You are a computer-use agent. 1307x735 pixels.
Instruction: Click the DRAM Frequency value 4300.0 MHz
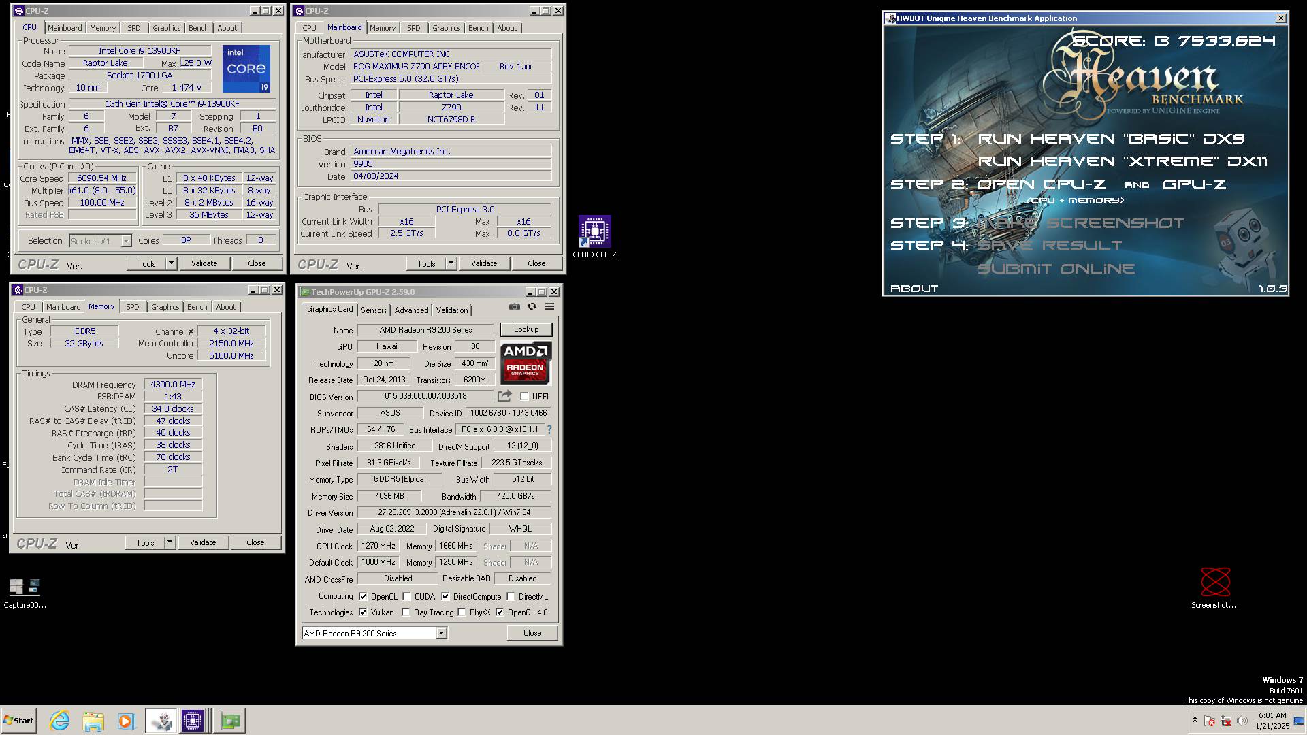173,385
